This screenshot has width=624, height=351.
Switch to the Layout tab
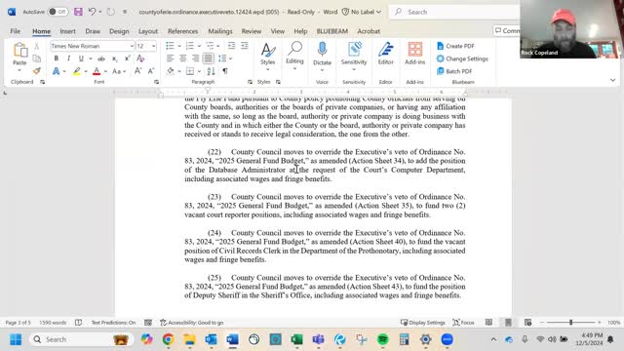click(148, 31)
